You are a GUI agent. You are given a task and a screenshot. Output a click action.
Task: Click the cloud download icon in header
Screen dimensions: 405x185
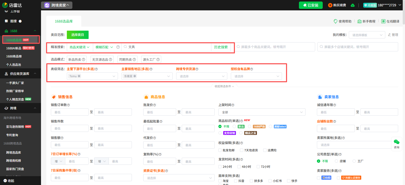point(353,5)
